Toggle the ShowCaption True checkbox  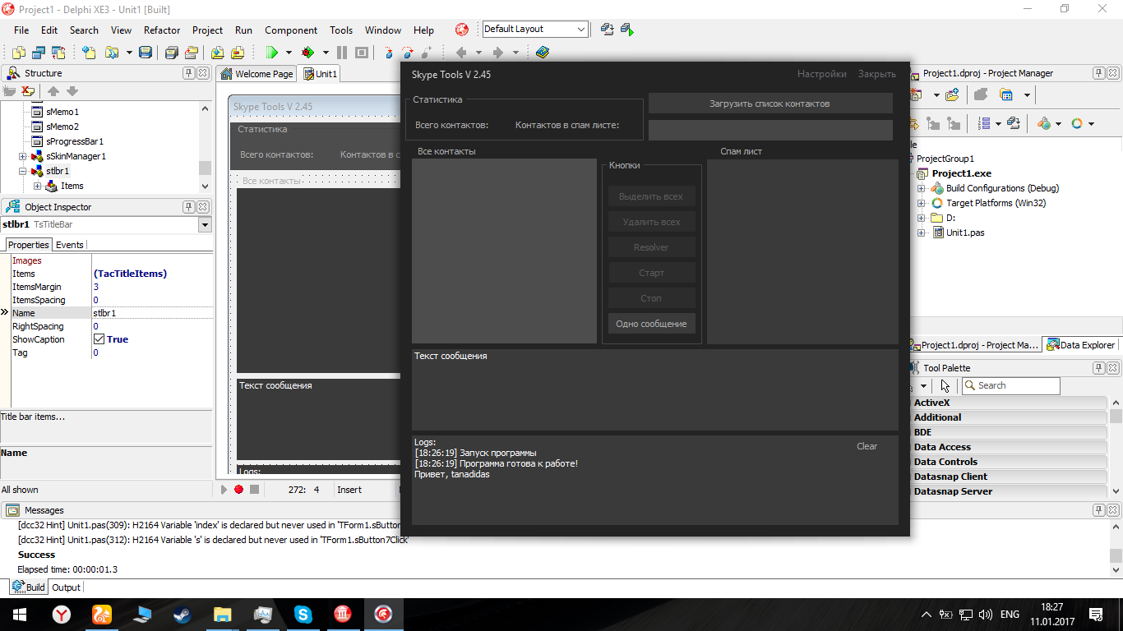99,339
